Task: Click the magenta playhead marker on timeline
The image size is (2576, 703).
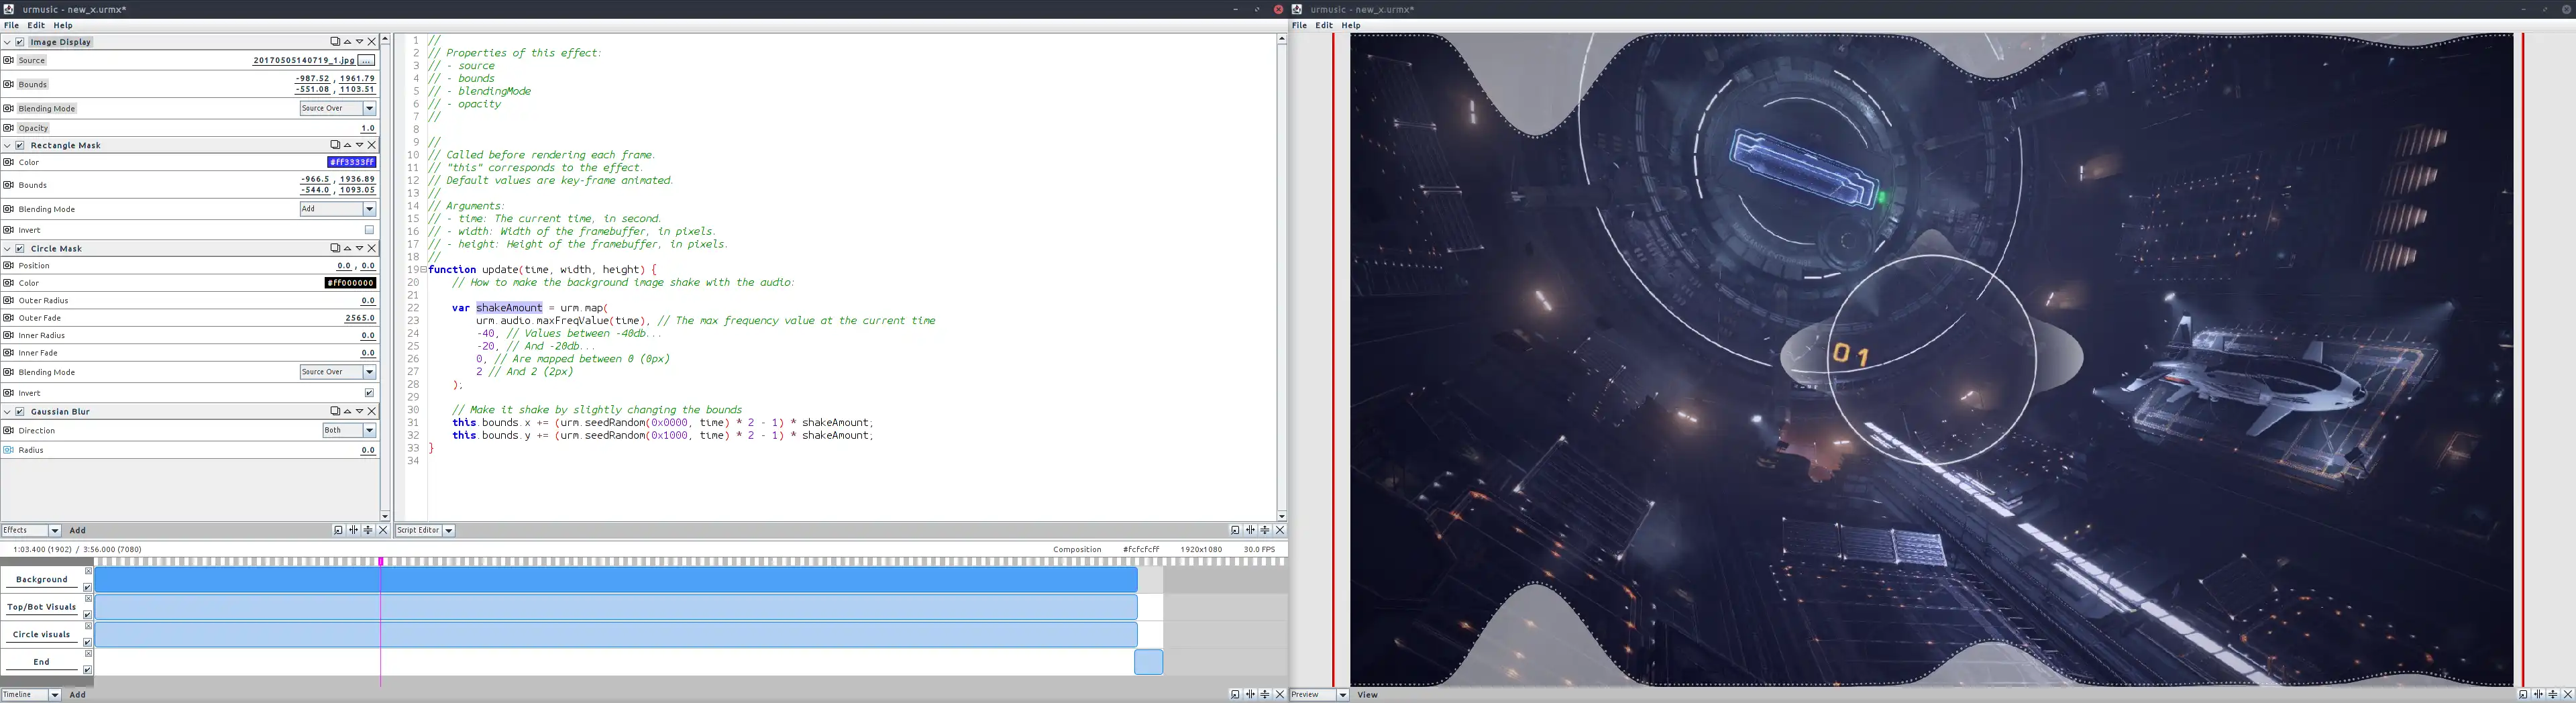Action: tap(381, 562)
